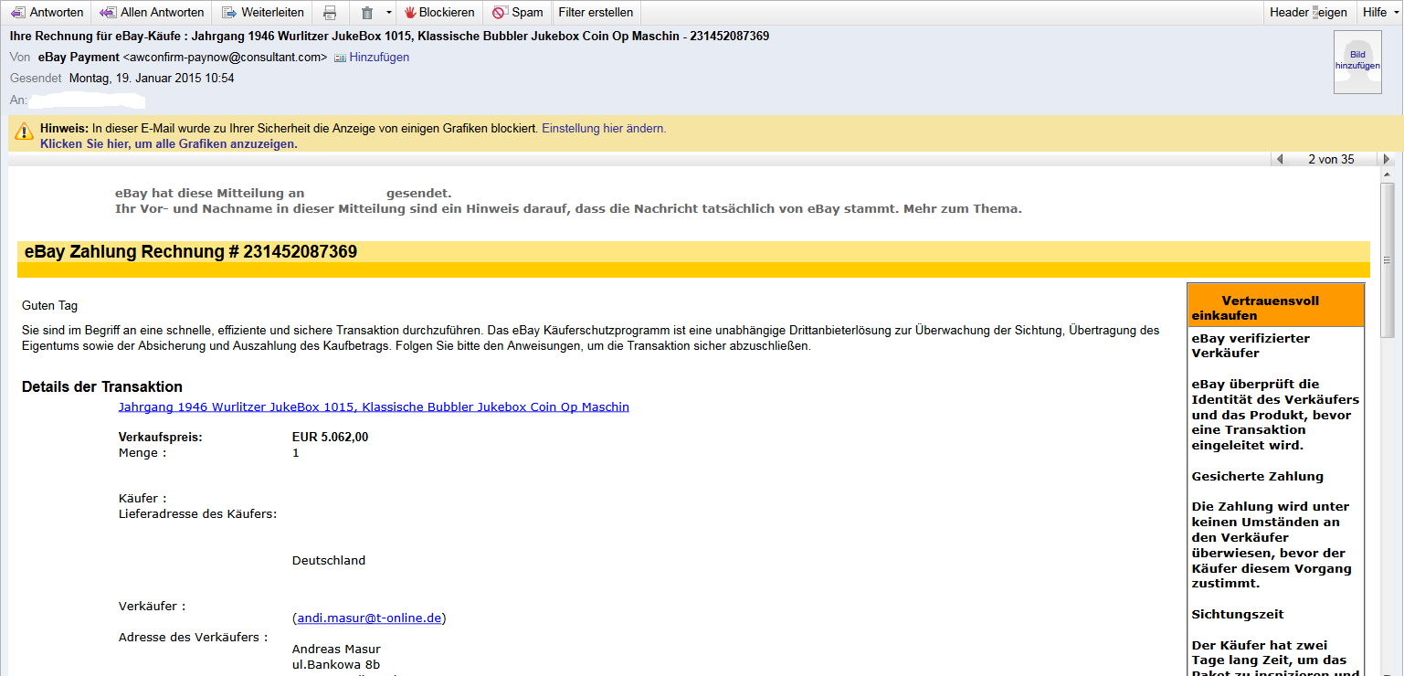Click the email subject line text
1404x676 pixels.
(389, 36)
